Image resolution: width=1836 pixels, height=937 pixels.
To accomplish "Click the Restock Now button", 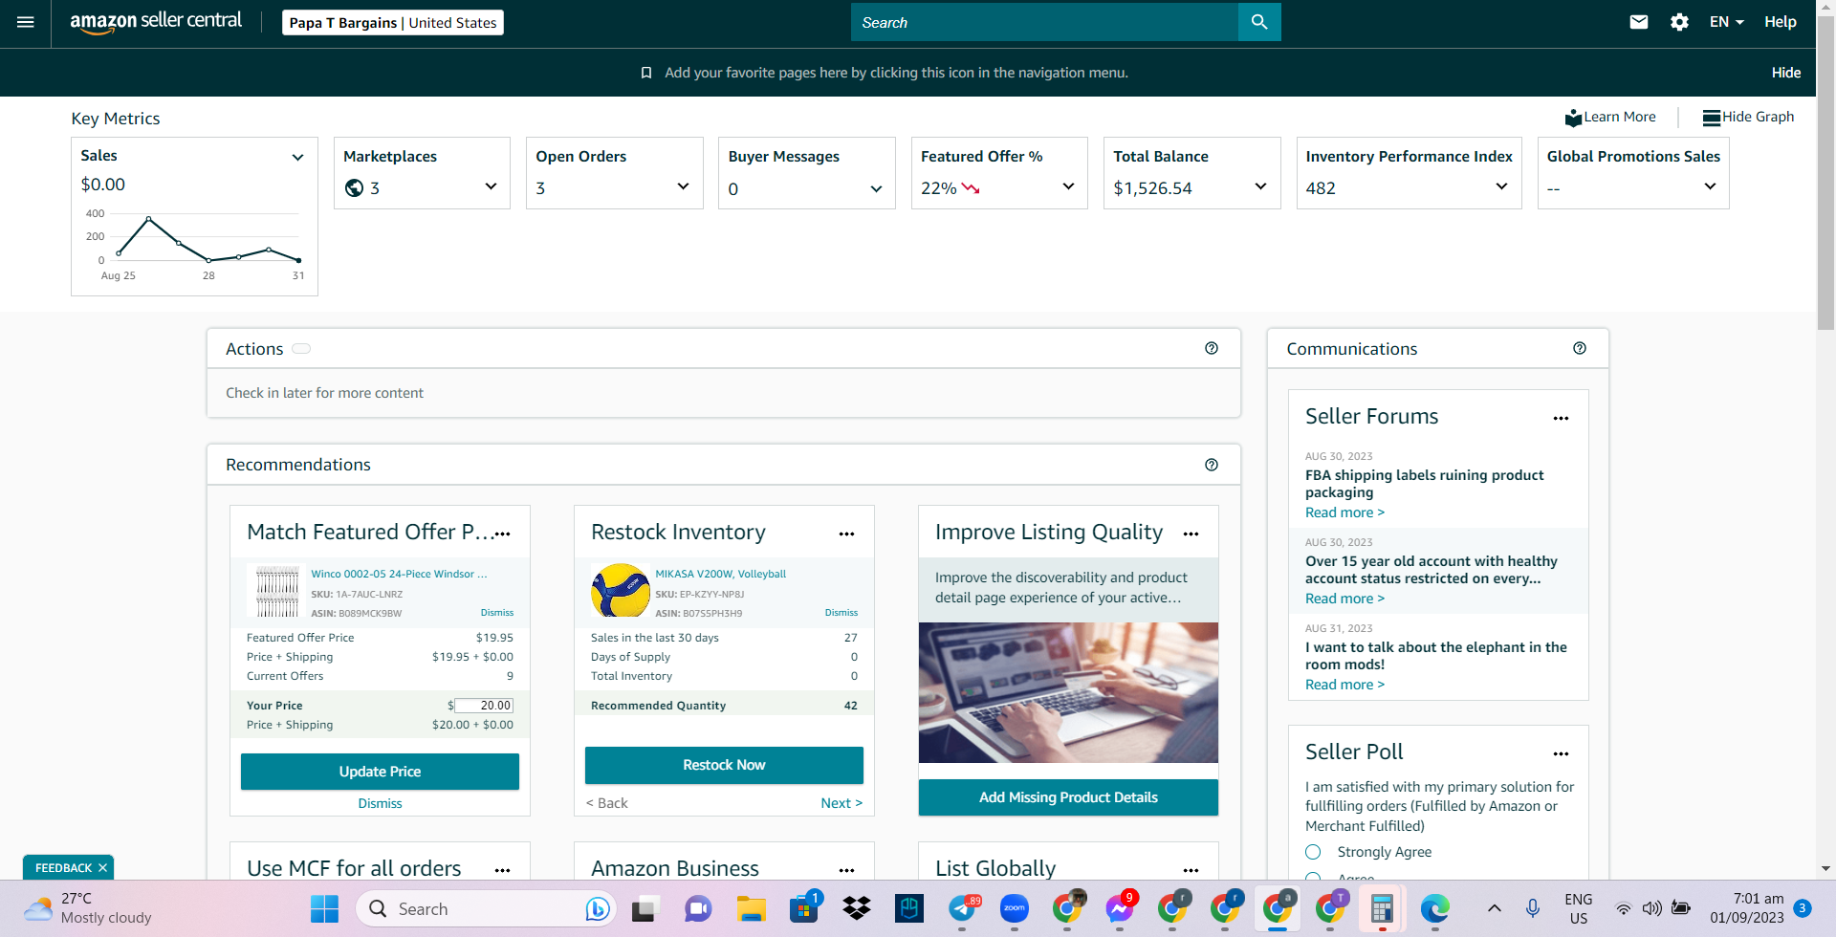I will (724, 765).
